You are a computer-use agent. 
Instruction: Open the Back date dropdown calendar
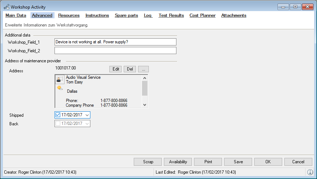pyautogui.click(x=87, y=124)
